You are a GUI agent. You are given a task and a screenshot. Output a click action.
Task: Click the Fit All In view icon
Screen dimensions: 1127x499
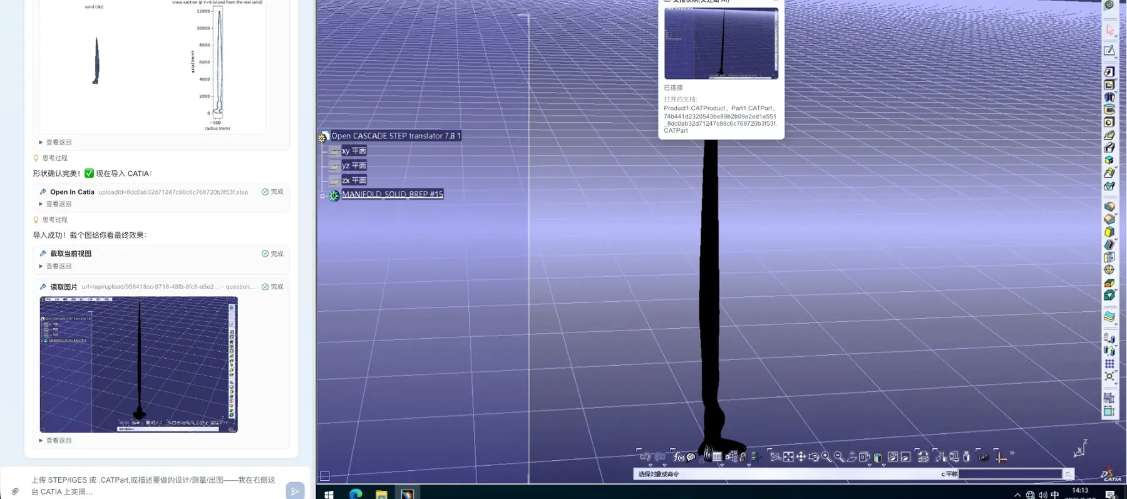point(788,457)
